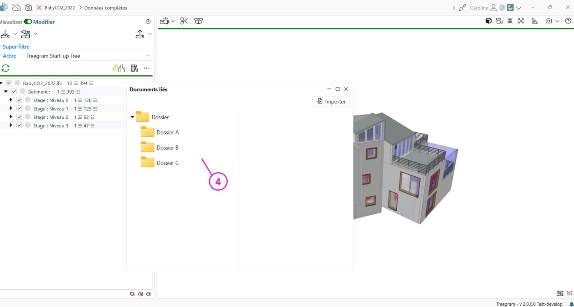Open the library books icon

[134, 68]
